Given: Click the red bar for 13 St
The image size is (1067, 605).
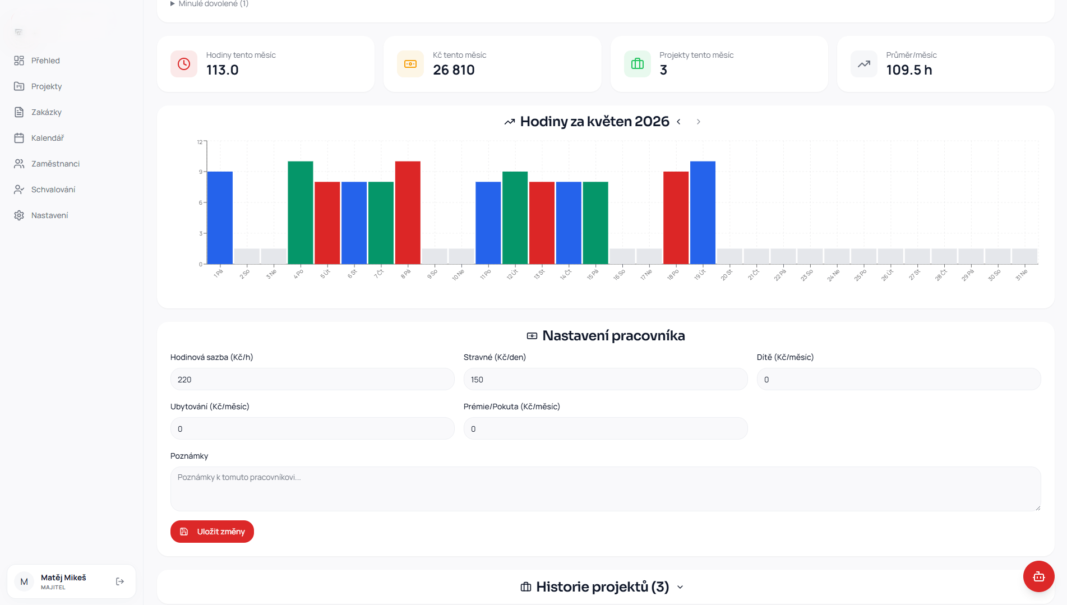Looking at the screenshot, I should [542, 223].
